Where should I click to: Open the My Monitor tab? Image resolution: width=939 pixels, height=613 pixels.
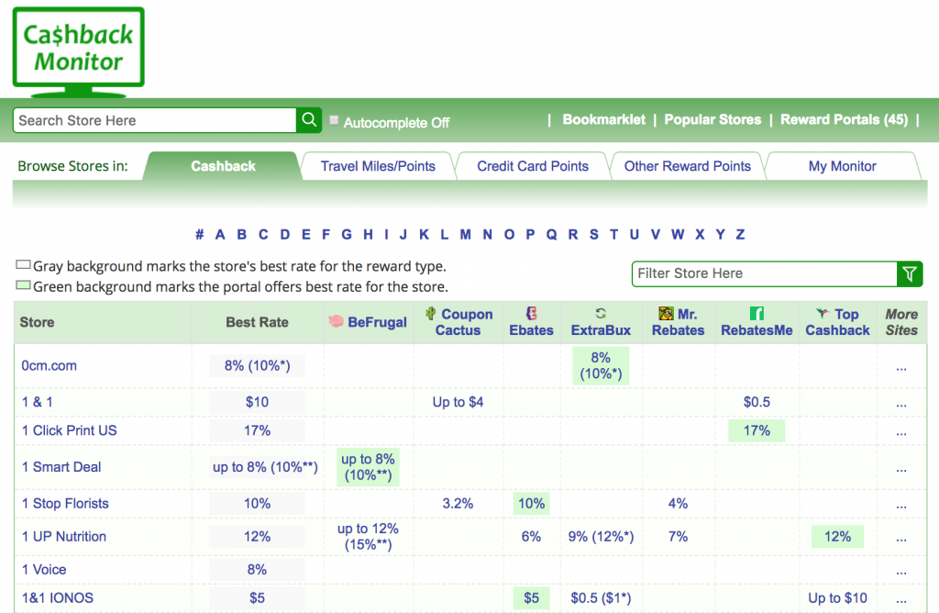click(x=842, y=166)
